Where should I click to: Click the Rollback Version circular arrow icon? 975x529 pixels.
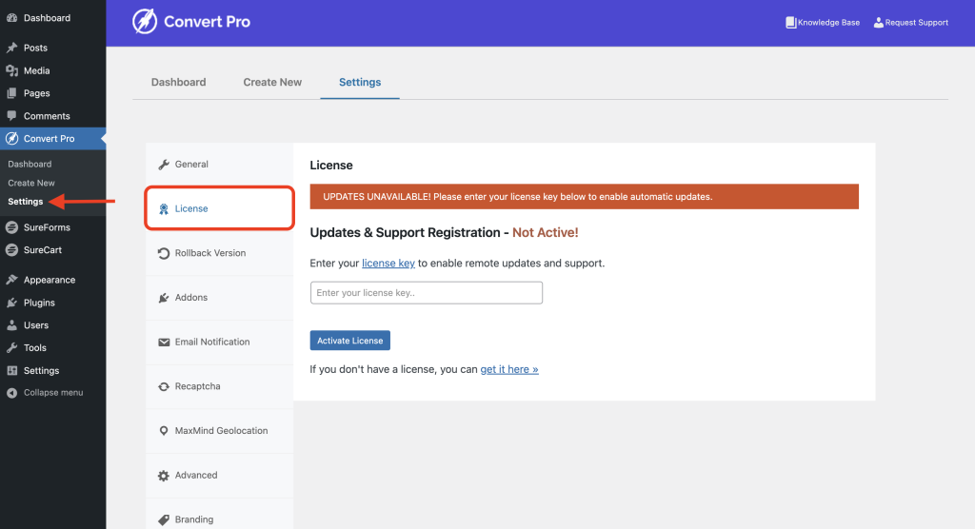pos(164,254)
